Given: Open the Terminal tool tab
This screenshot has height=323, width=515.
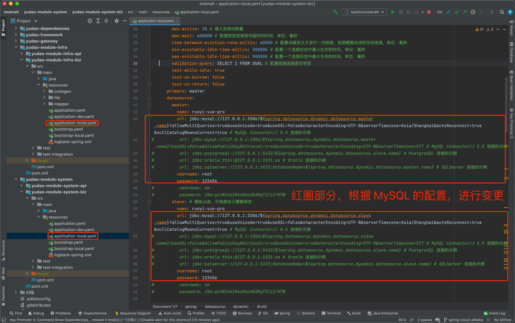Looking at the screenshot, I should tap(331, 313).
